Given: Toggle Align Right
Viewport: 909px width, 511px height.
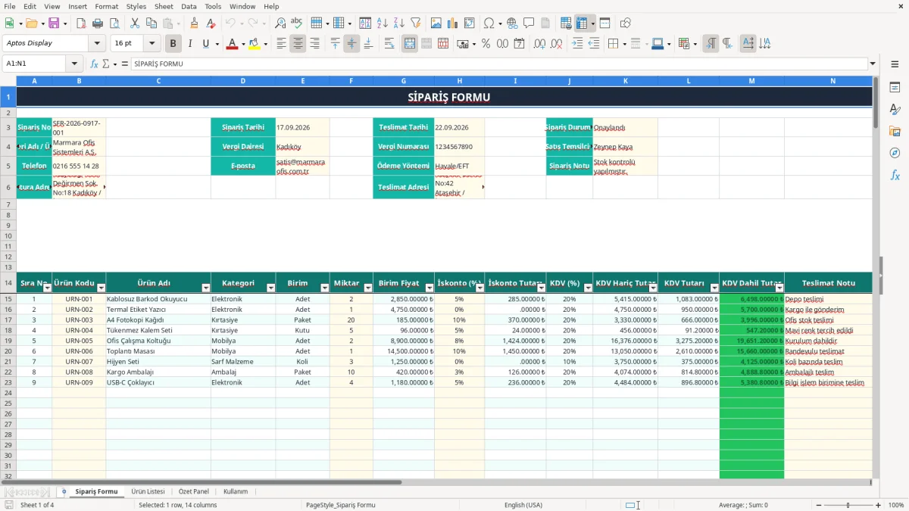Looking at the screenshot, I should point(315,44).
